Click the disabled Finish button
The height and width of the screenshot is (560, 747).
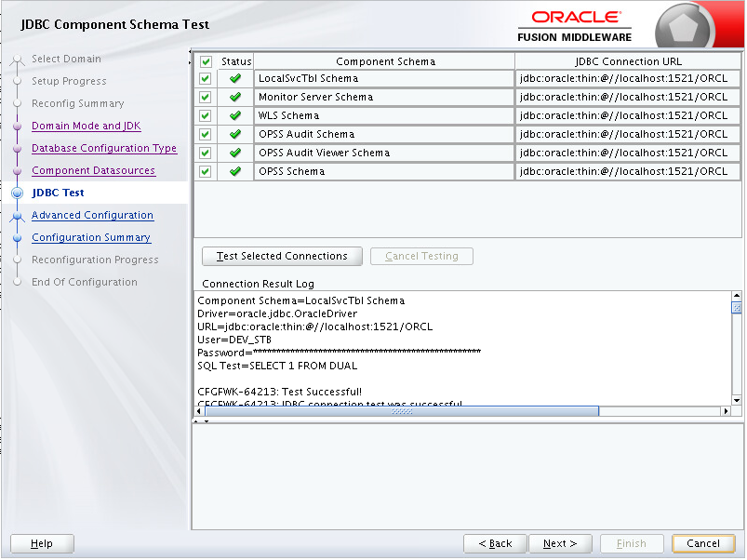(x=632, y=543)
